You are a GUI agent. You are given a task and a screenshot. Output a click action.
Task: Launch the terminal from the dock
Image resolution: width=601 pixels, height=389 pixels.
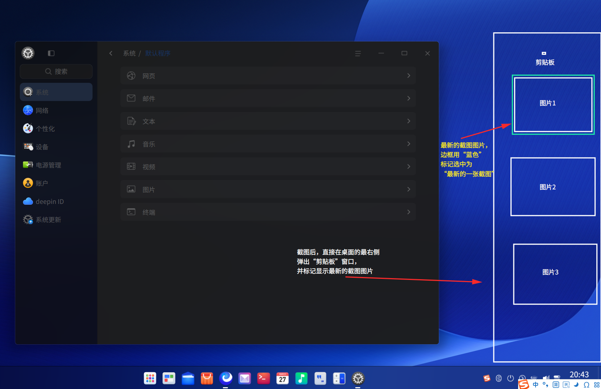pos(264,378)
